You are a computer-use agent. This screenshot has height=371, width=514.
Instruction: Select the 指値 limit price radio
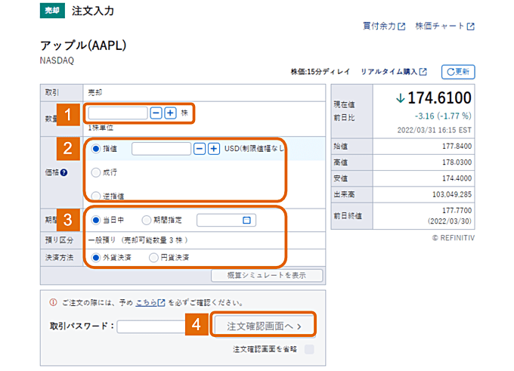pos(96,149)
